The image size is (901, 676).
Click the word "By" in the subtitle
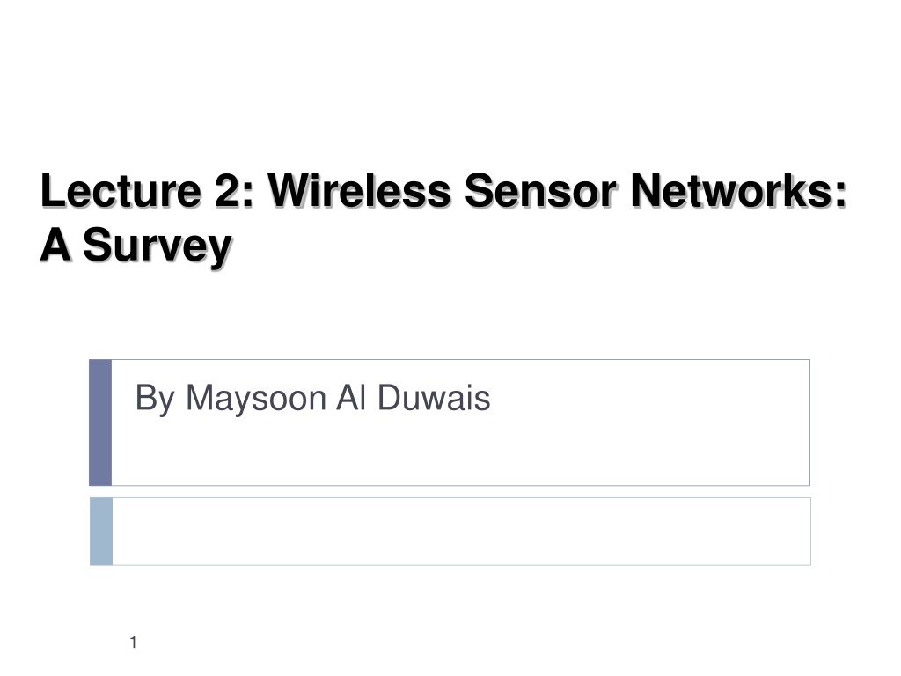(155, 399)
